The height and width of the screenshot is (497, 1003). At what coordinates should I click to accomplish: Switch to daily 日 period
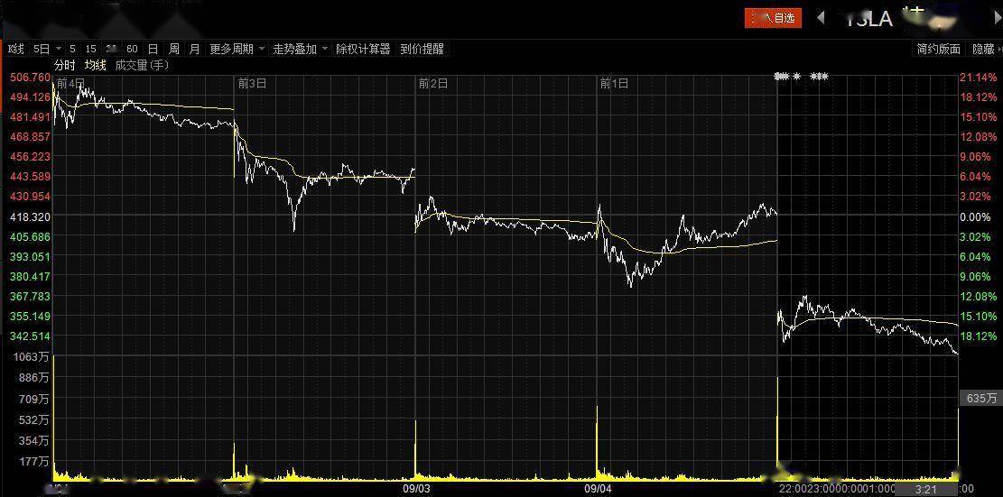click(x=153, y=49)
